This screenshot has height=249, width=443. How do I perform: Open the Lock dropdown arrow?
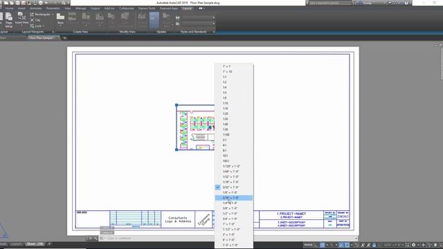coord(43,26)
